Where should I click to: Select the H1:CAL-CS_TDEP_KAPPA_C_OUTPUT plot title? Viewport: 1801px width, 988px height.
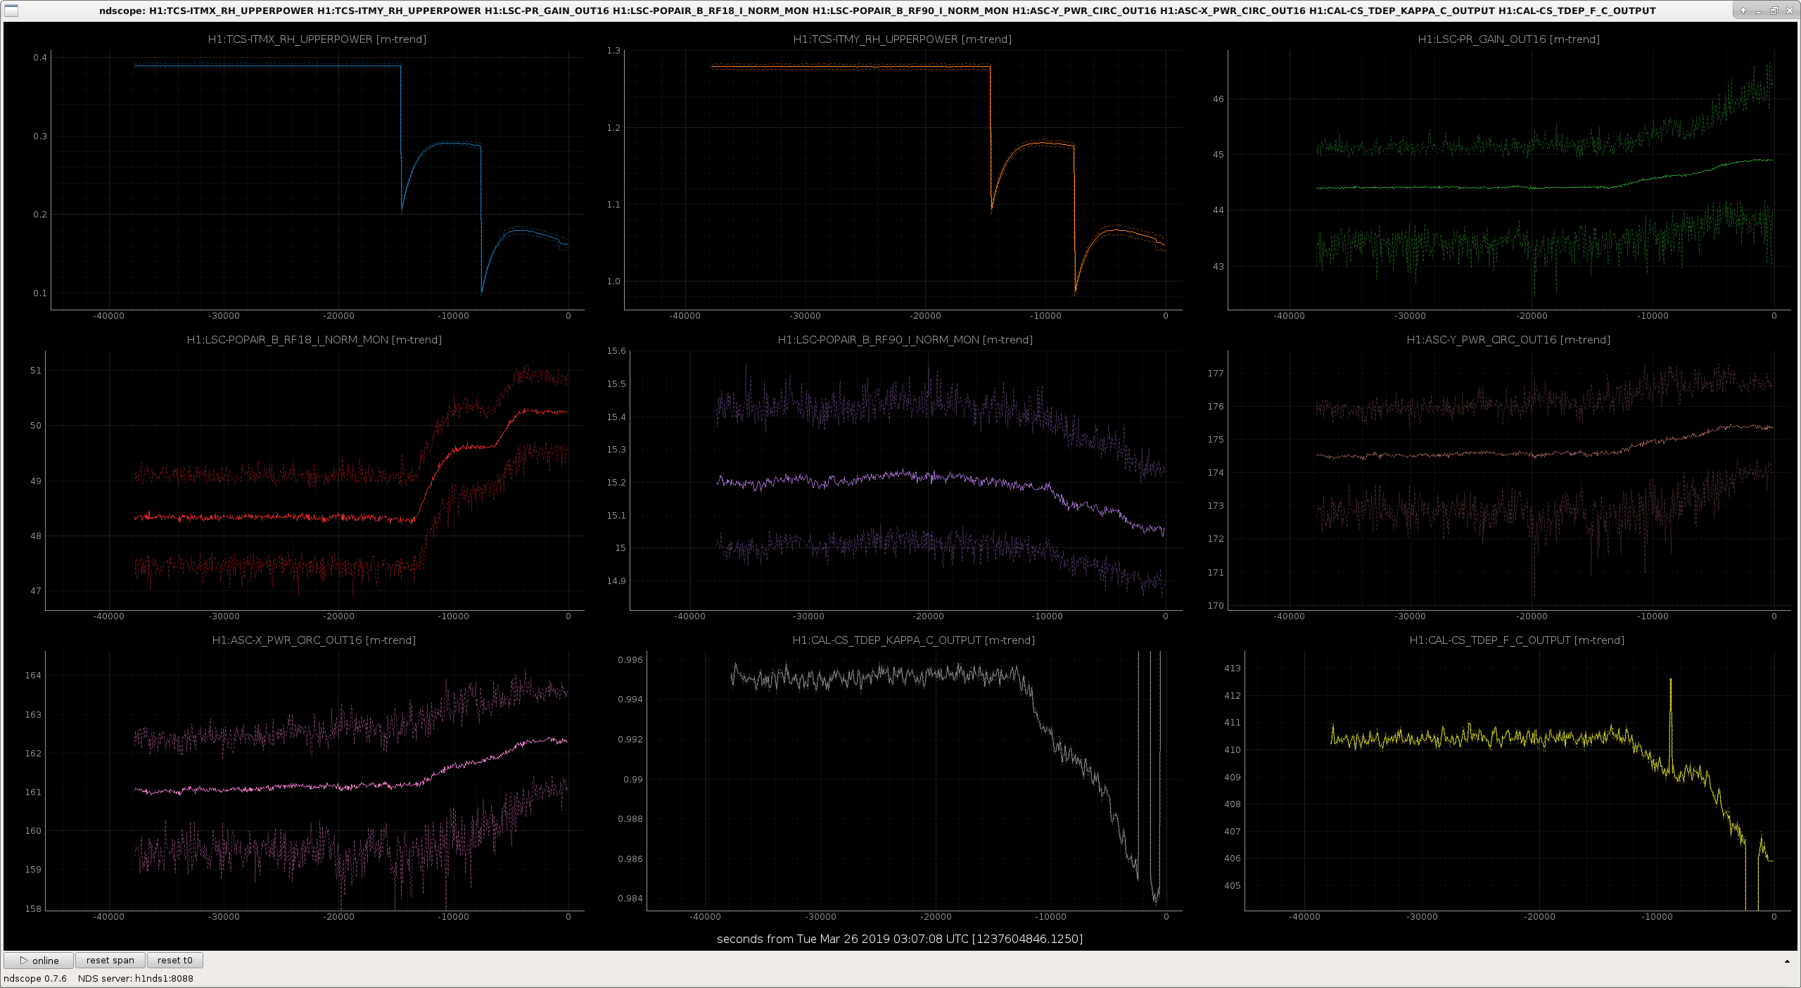(x=914, y=640)
